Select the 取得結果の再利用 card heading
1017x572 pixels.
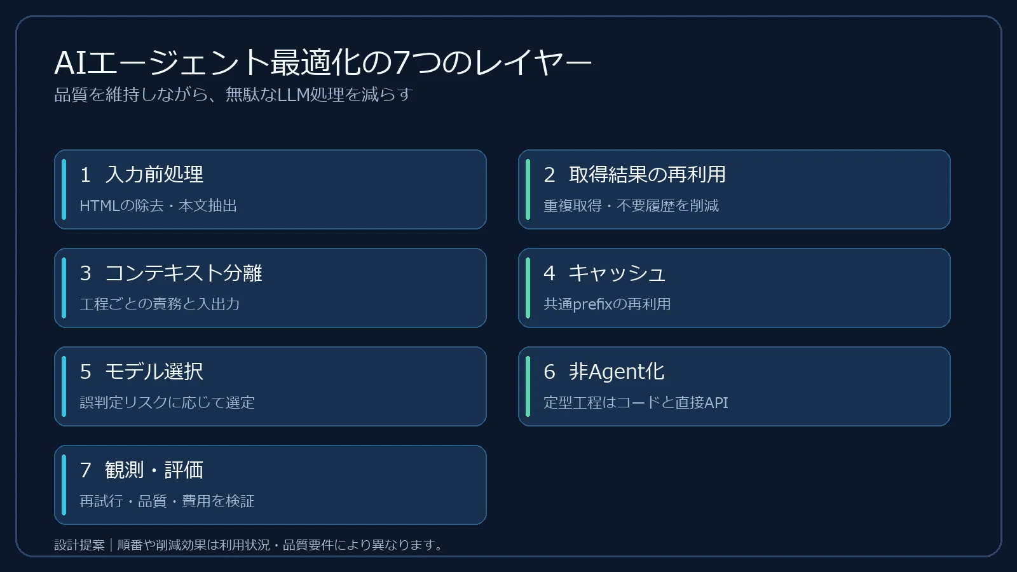[647, 174]
